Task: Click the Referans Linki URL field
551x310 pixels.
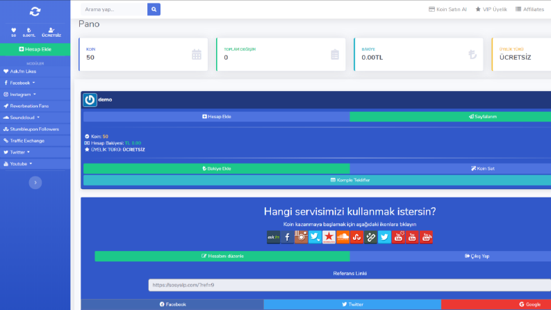Action: (349, 285)
